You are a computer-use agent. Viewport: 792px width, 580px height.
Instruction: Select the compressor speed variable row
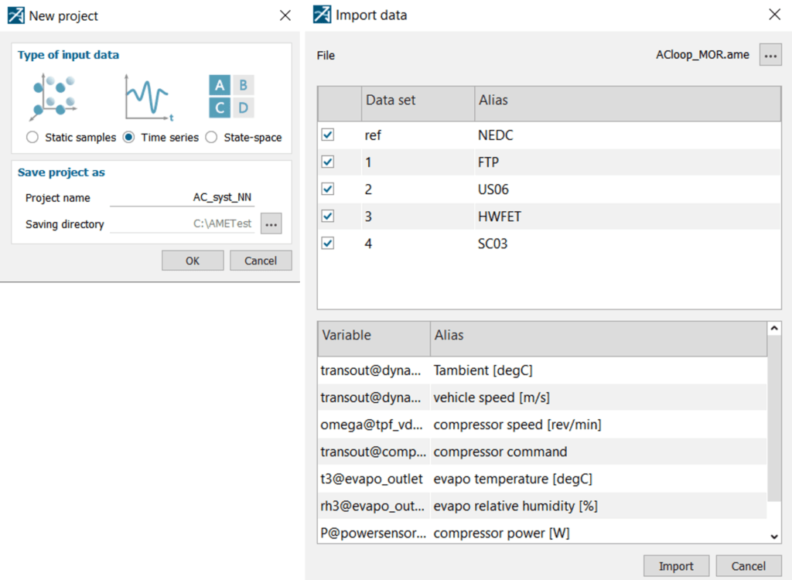[517, 425]
